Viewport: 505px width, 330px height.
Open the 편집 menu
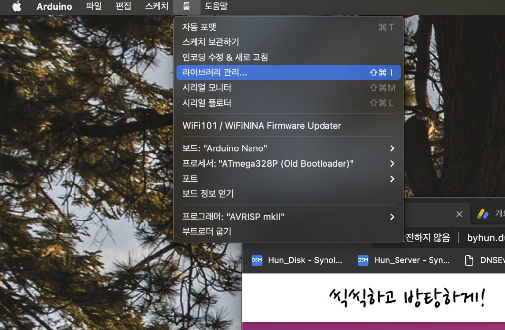(x=123, y=6)
